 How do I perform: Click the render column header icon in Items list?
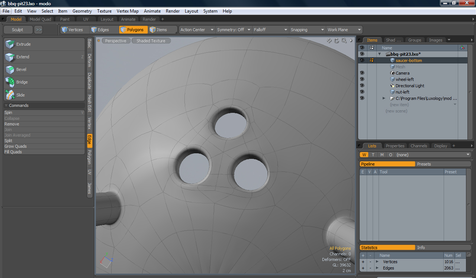click(371, 48)
